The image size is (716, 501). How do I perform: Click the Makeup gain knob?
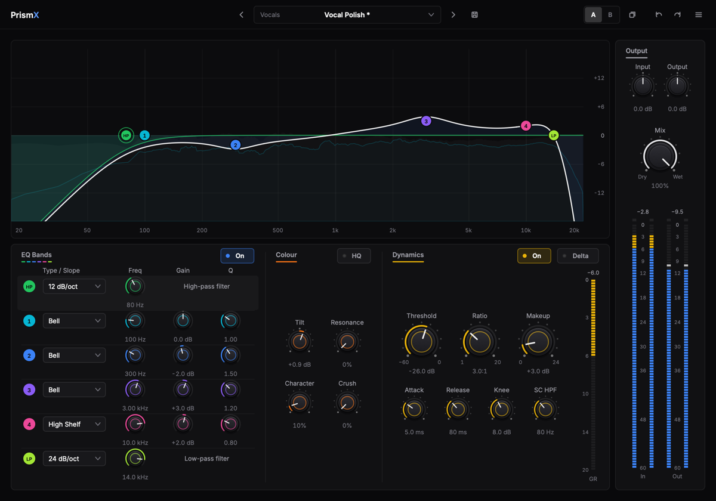pyautogui.click(x=538, y=342)
